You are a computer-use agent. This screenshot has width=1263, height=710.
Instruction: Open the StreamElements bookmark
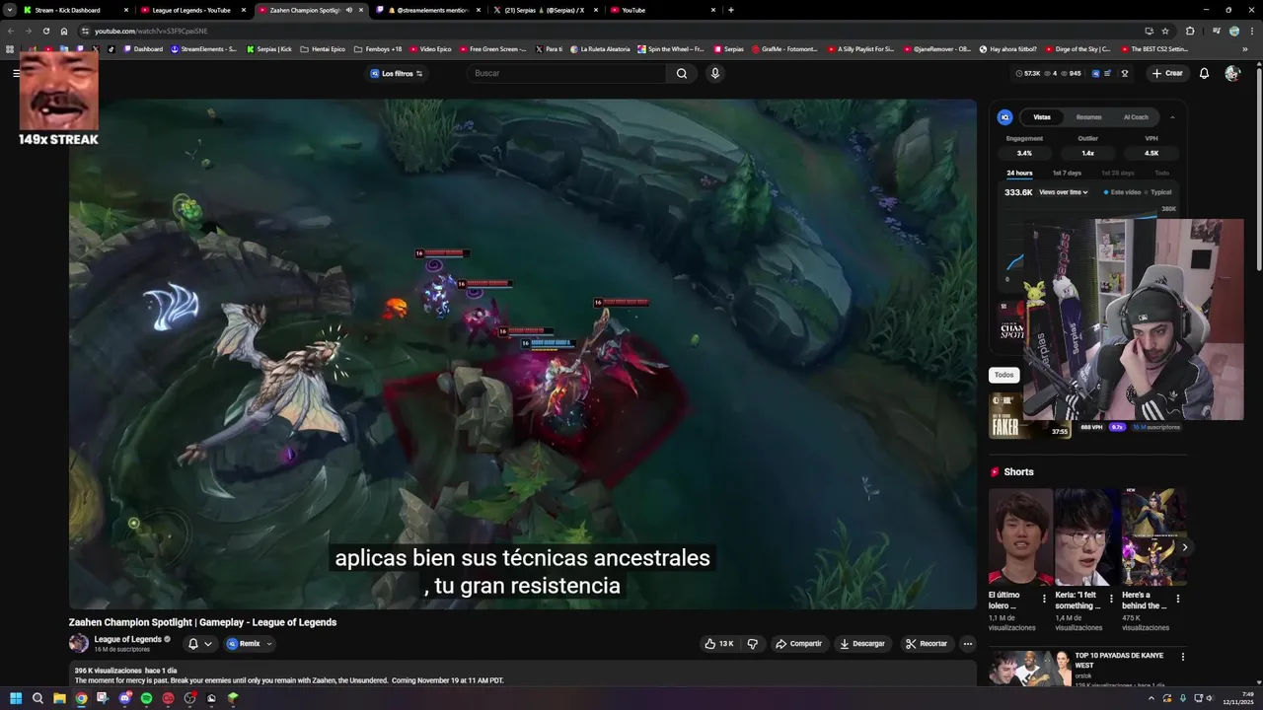[204, 48]
